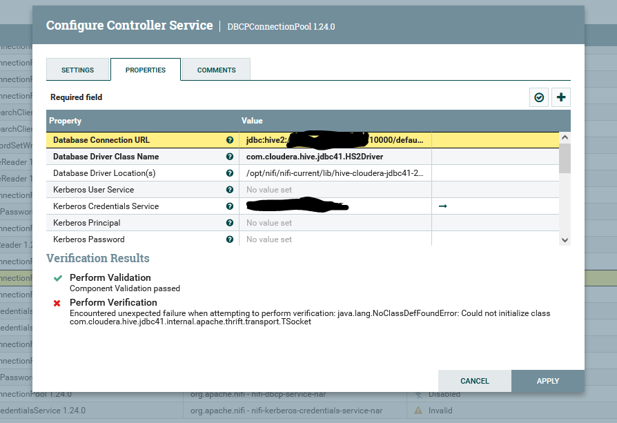The width and height of the screenshot is (617, 423).
Task: Edit the Database Driver Location(s) path value
Action: pos(335,173)
